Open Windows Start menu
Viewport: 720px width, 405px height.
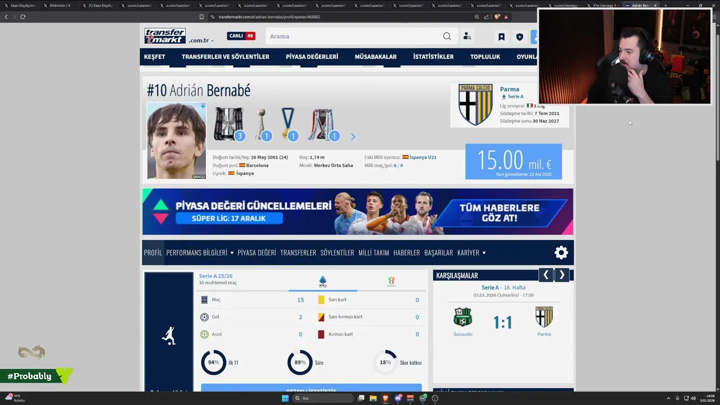pyautogui.click(x=285, y=398)
